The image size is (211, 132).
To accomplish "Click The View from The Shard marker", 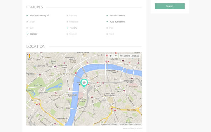I will [136, 82].
